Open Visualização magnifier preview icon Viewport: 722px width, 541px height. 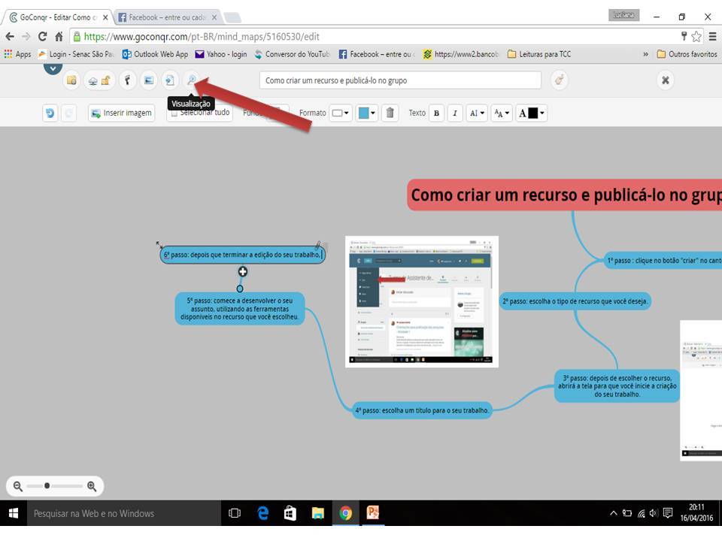click(x=191, y=80)
